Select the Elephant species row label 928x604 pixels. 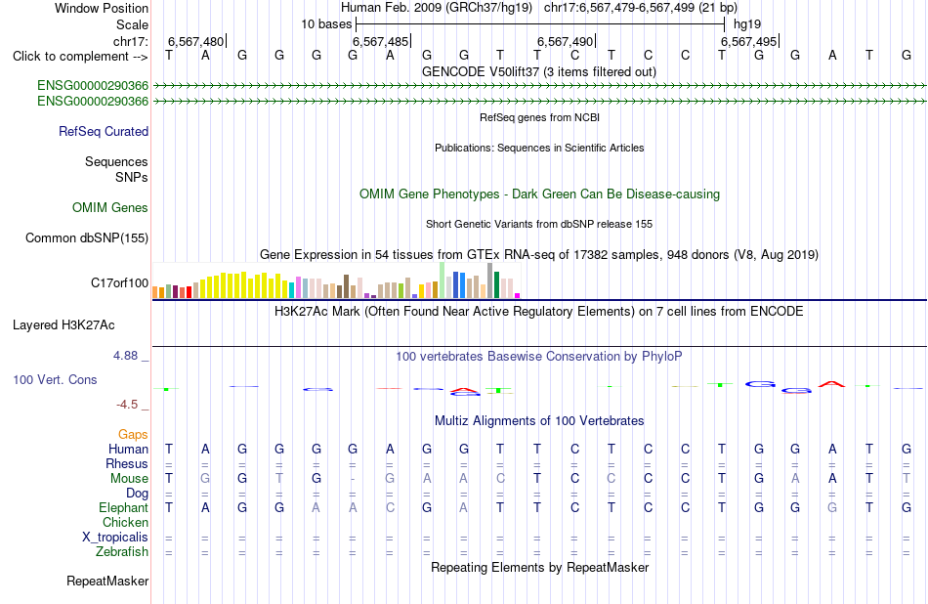124,508
